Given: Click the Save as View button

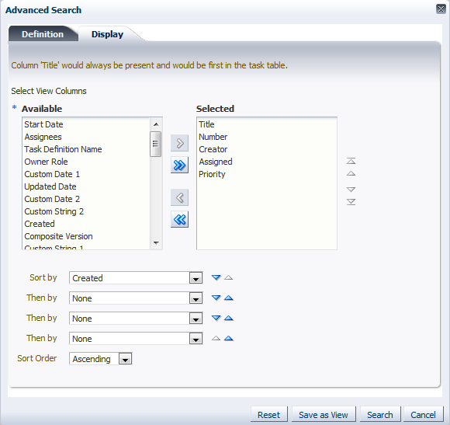Looking at the screenshot, I should [x=324, y=415].
